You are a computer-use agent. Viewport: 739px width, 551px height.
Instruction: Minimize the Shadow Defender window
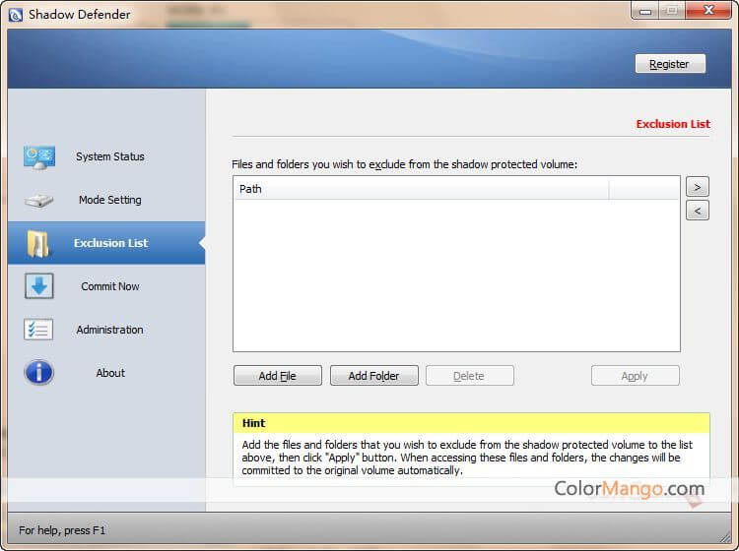pos(645,11)
